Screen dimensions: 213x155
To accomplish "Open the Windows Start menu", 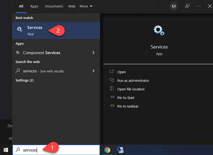I will coord(6,150).
